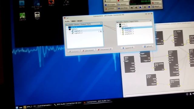Switch to the MIDI tab in Connections
The image size is (194, 109).
(x=73, y=21)
